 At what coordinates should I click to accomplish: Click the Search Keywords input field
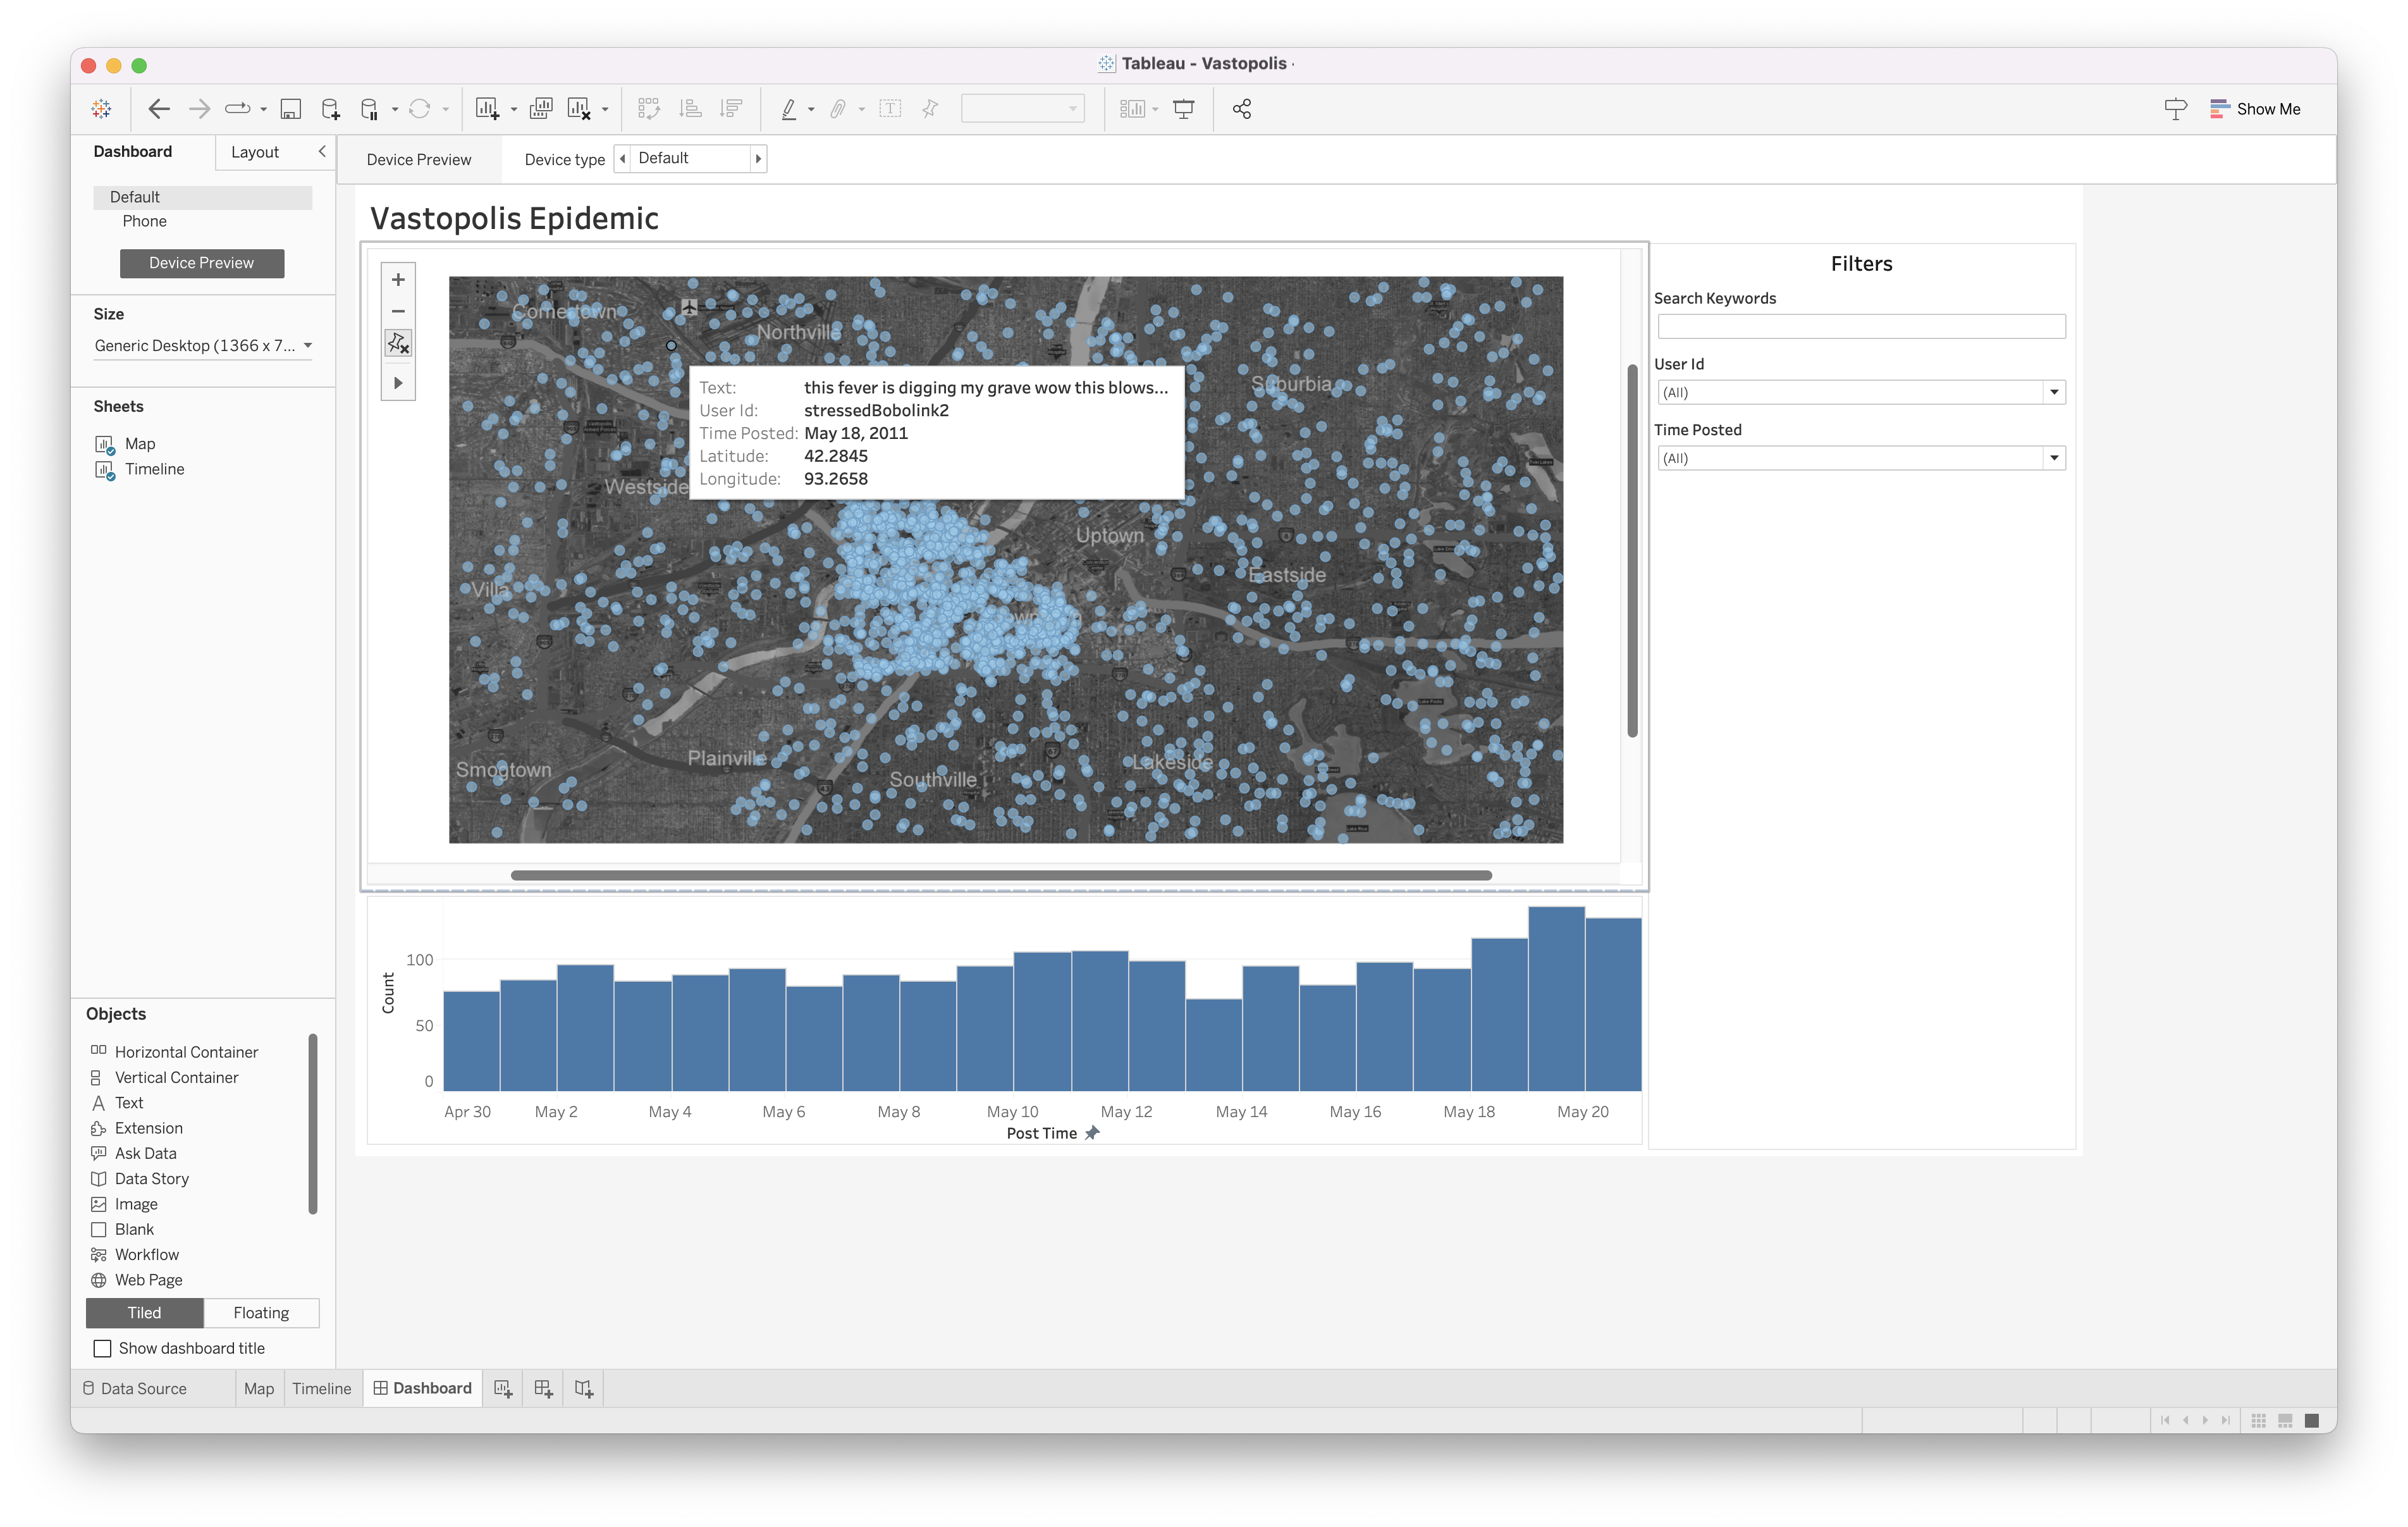click(x=1860, y=326)
